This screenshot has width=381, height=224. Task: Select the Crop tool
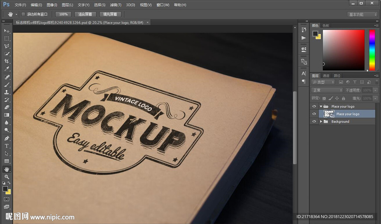(x=7, y=61)
